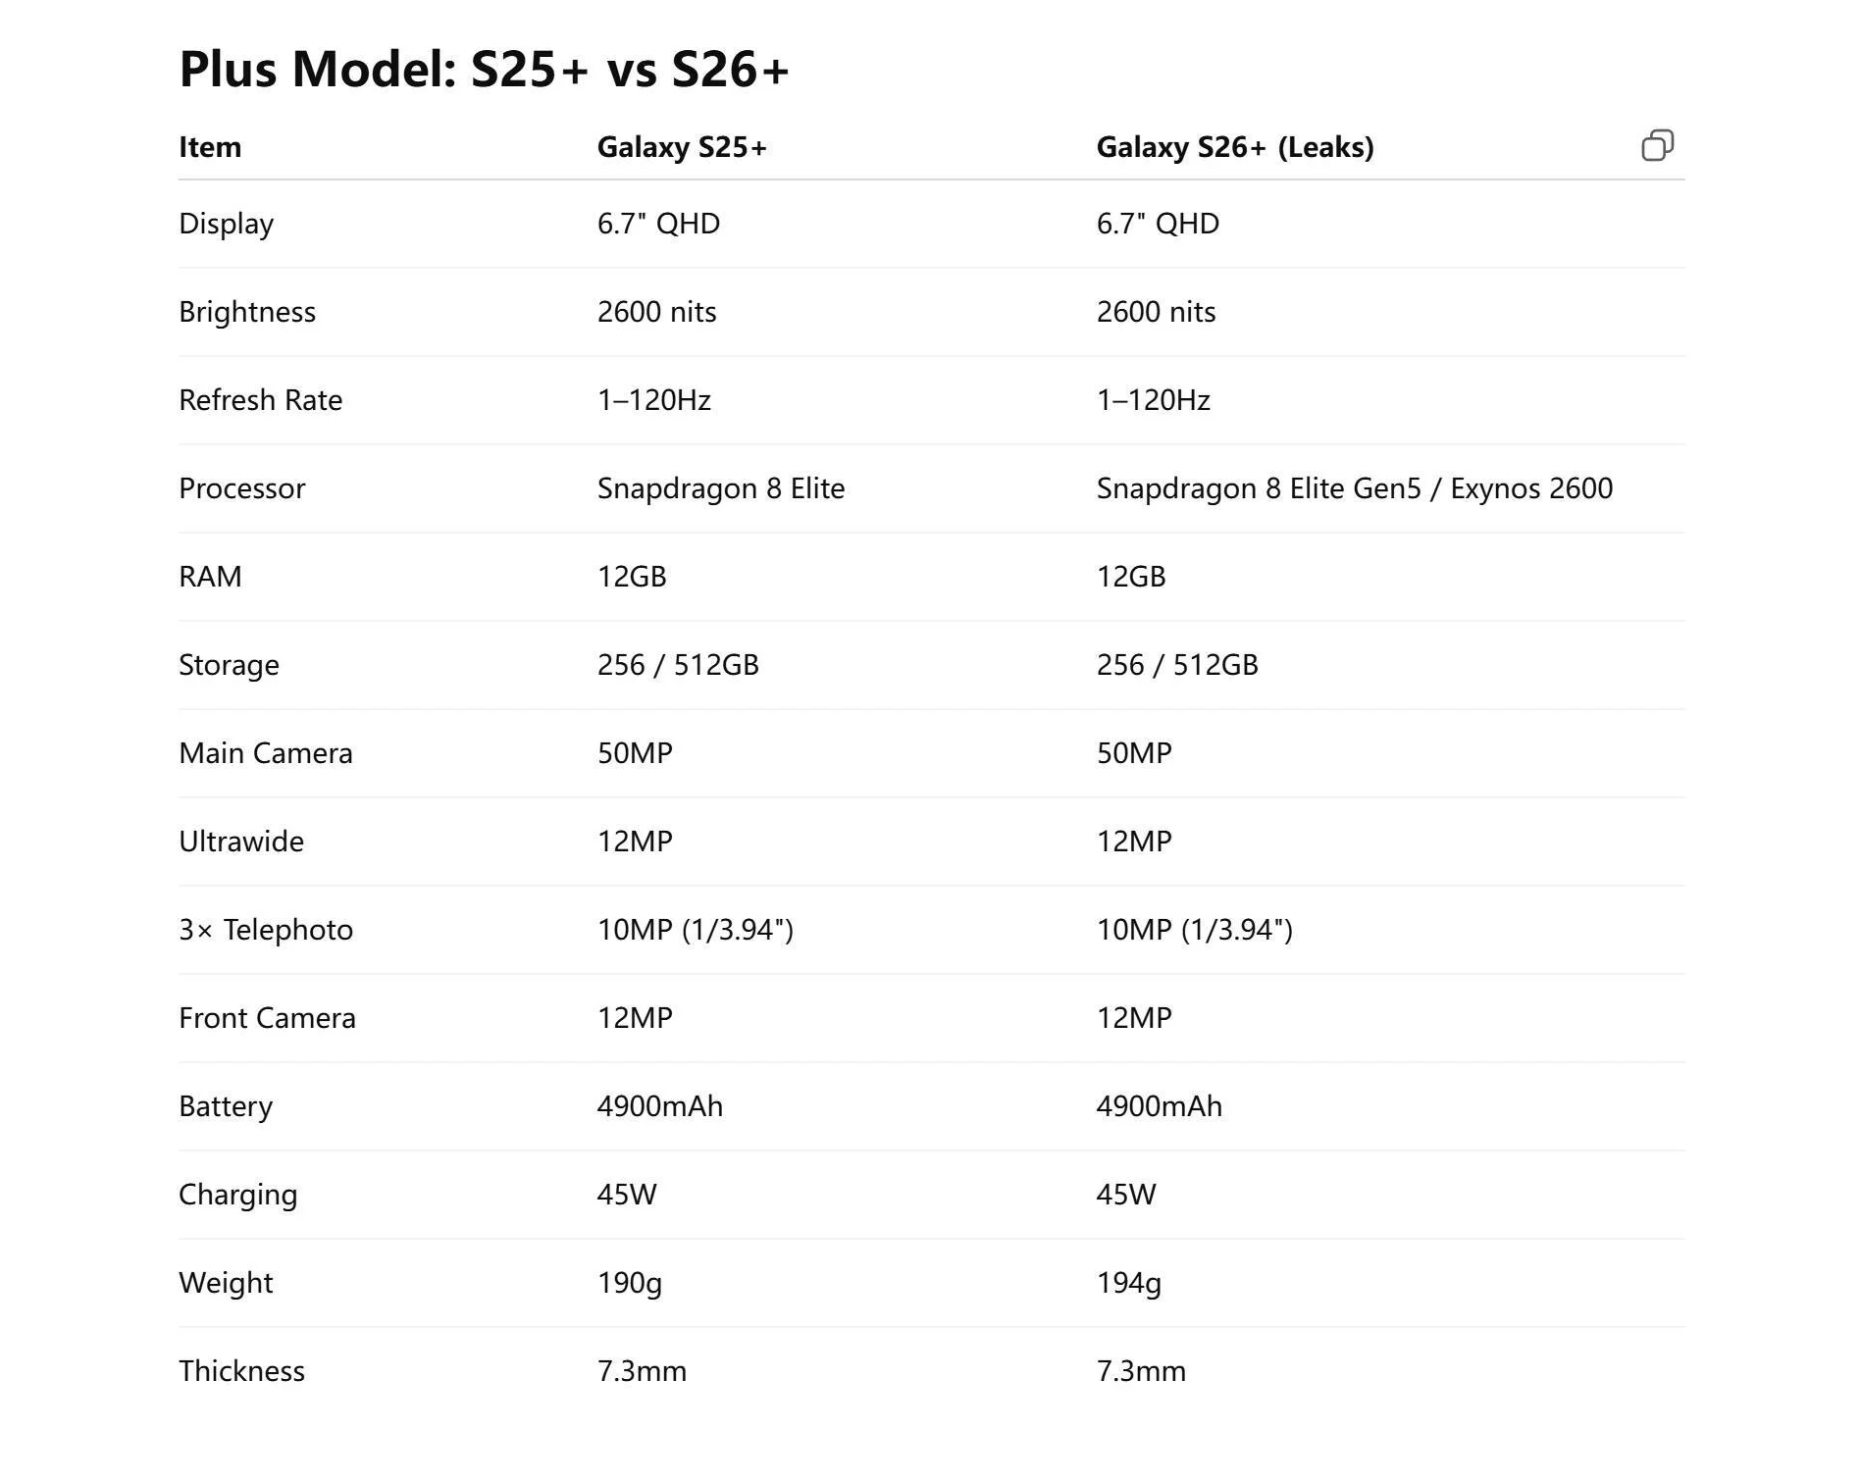Click the "50MP" main camera cell under S26+
This screenshot has width=1860, height=1481.
click(x=1136, y=752)
